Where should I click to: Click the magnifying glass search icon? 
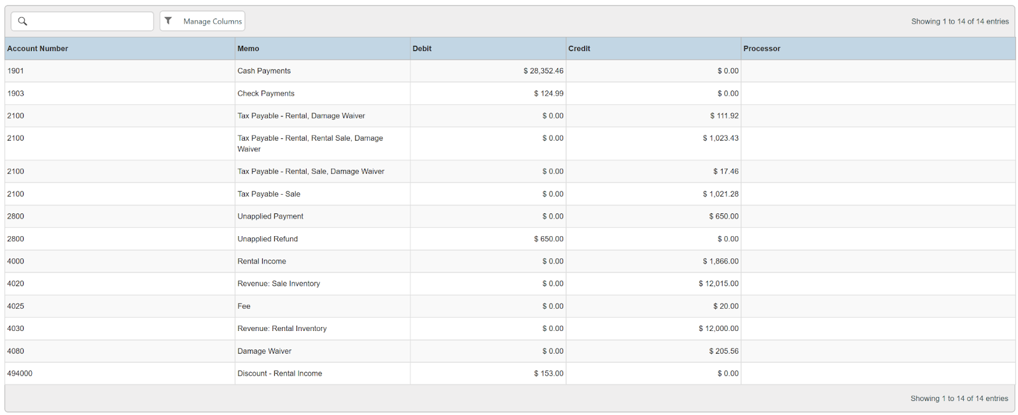point(23,21)
